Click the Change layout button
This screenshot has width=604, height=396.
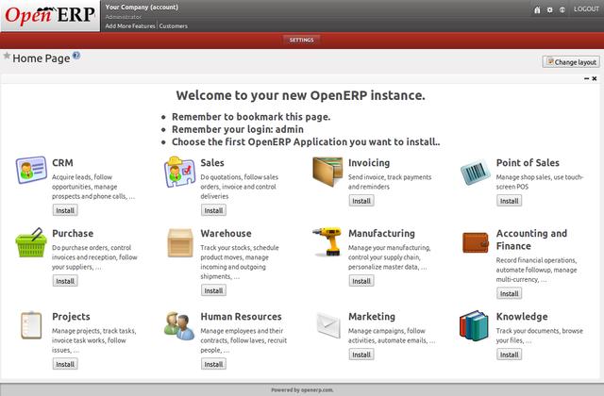pos(571,62)
